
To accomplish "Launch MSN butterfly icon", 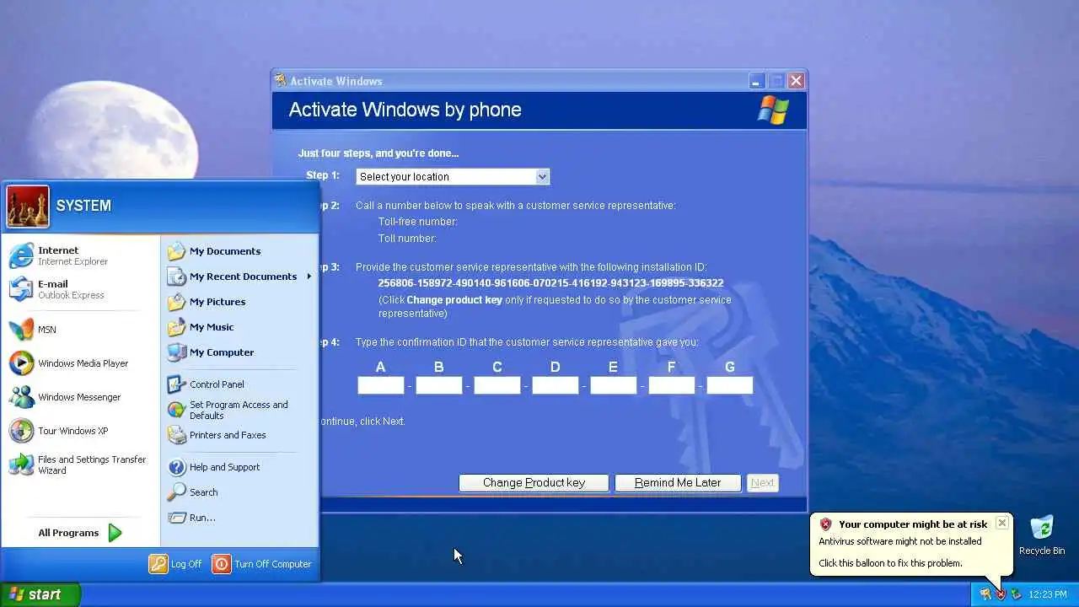I will click(21, 330).
